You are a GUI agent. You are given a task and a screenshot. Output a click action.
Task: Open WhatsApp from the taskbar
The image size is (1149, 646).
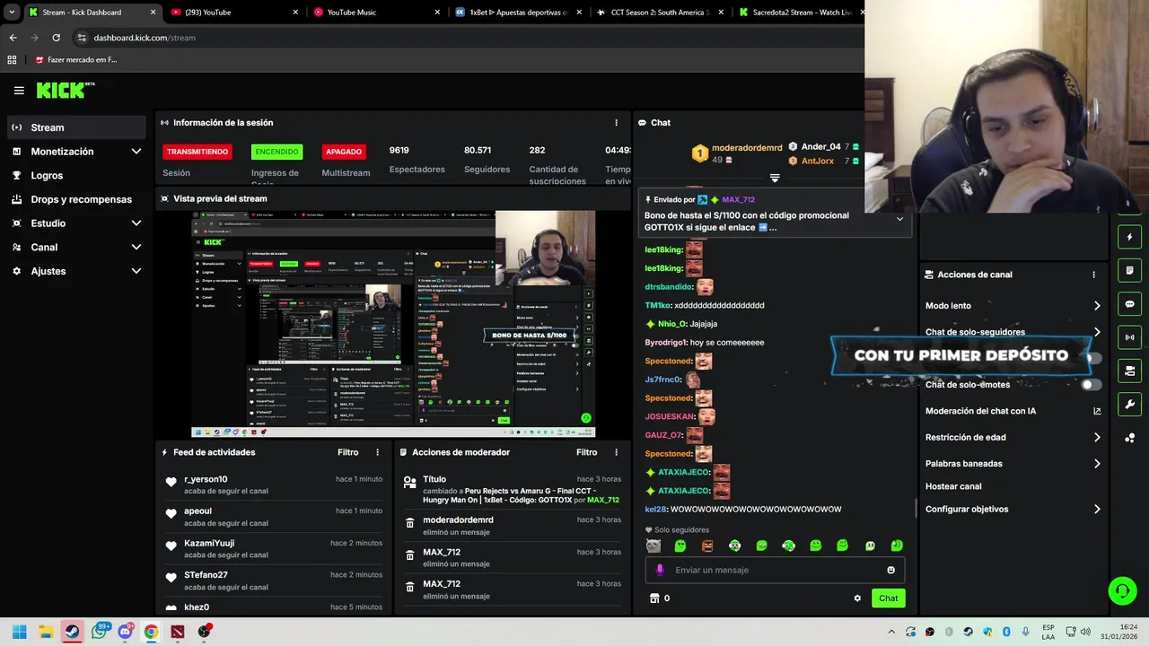99,632
